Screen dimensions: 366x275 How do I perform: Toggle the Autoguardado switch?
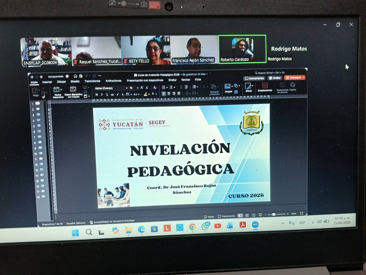click(67, 76)
